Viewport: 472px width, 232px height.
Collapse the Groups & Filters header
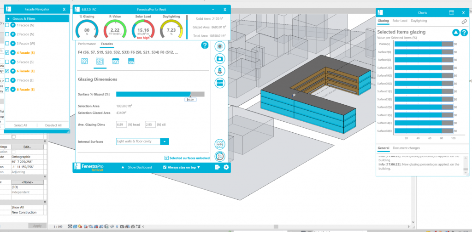[x=37, y=19]
